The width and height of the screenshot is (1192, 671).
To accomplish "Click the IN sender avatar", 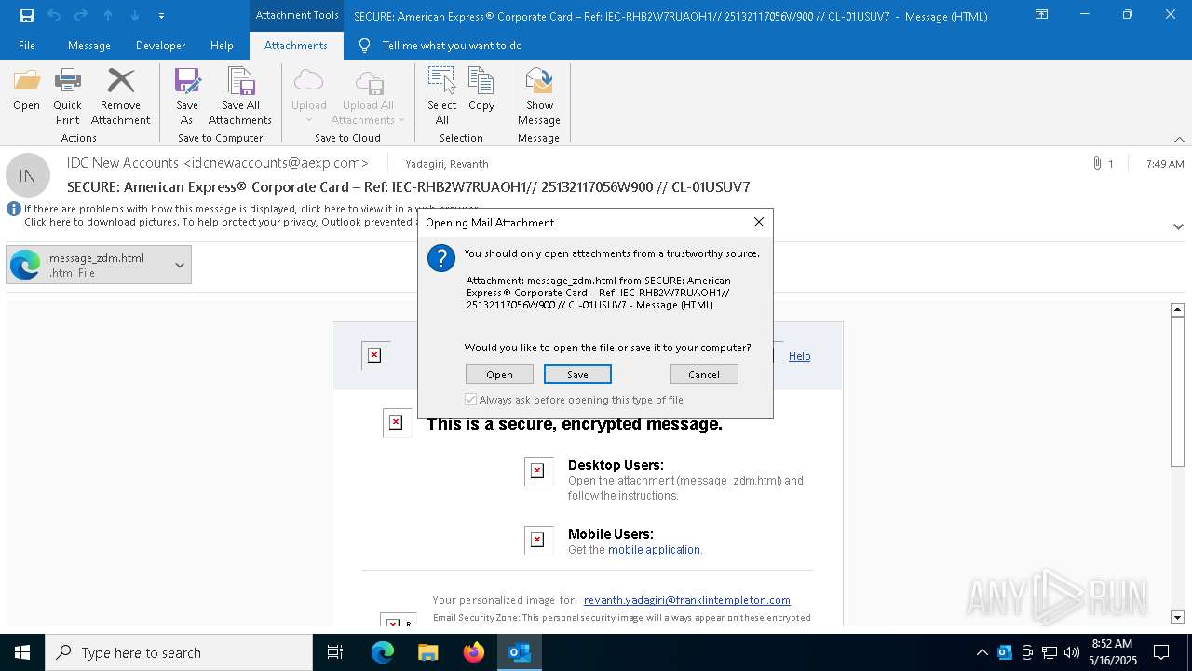I will 28,175.
